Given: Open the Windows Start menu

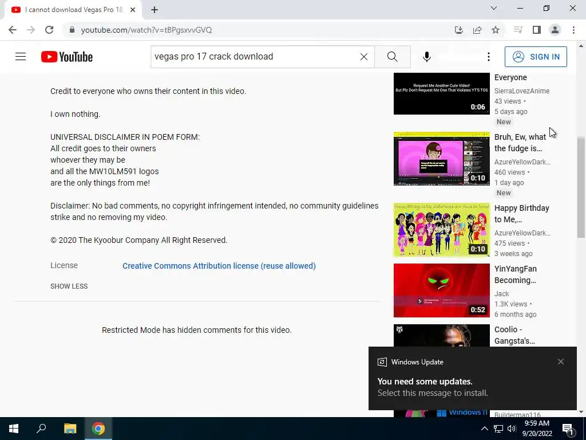Looking at the screenshot, I should (x=14, y=429).
